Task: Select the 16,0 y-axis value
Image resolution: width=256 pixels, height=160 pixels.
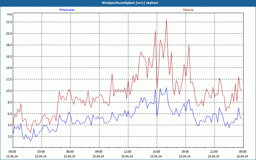Action: point(9,57)
